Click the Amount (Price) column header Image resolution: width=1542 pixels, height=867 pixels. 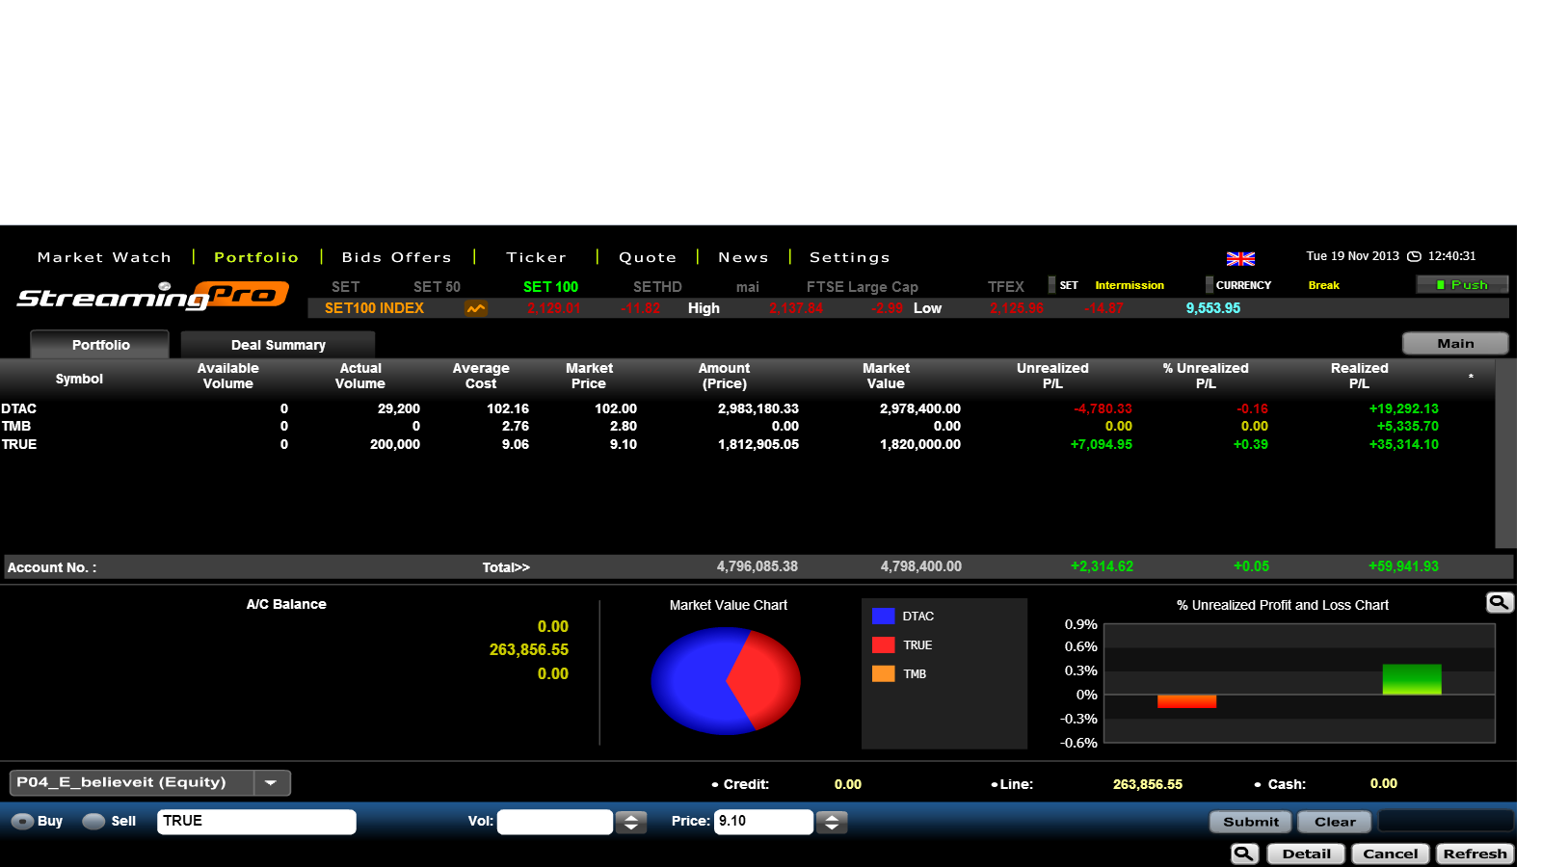point(724,376)
